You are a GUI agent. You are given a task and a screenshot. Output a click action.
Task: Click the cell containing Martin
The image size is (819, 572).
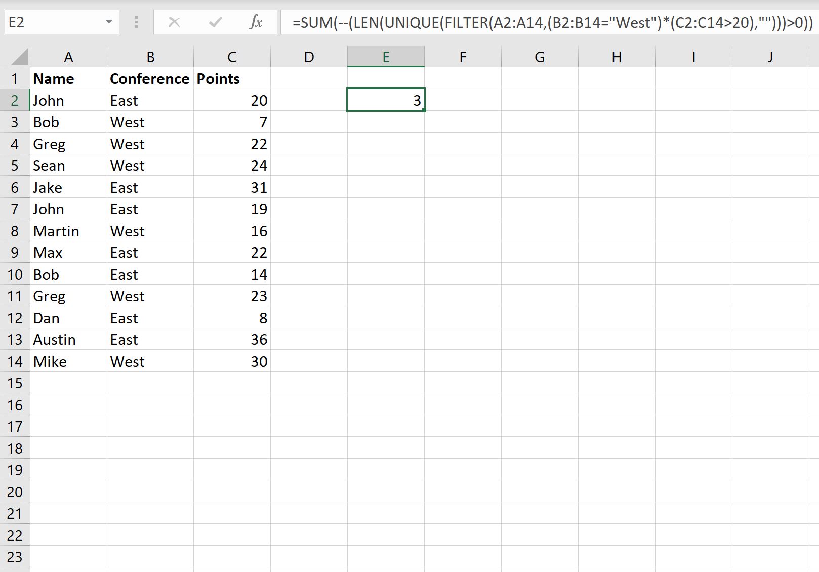(x=68, y=231)
